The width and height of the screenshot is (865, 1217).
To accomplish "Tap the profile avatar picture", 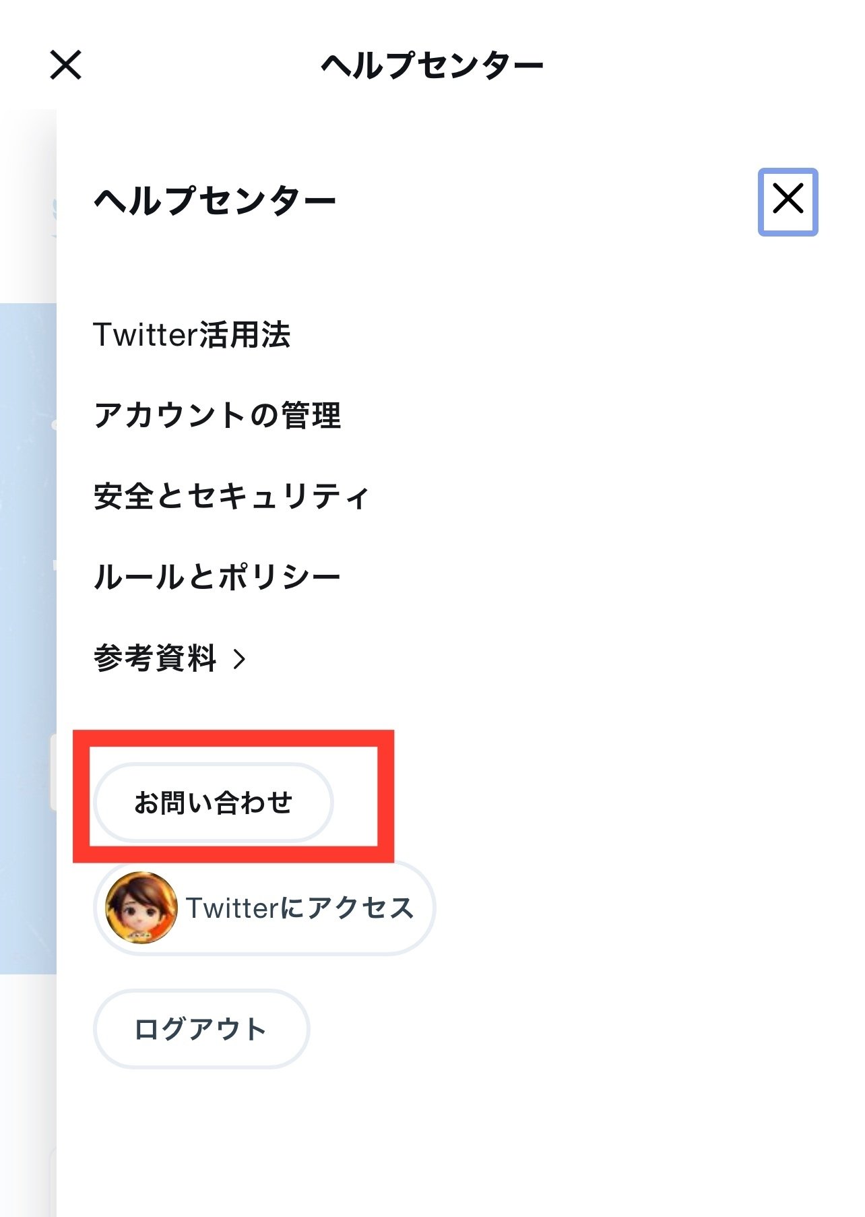I will coord(141,908).
